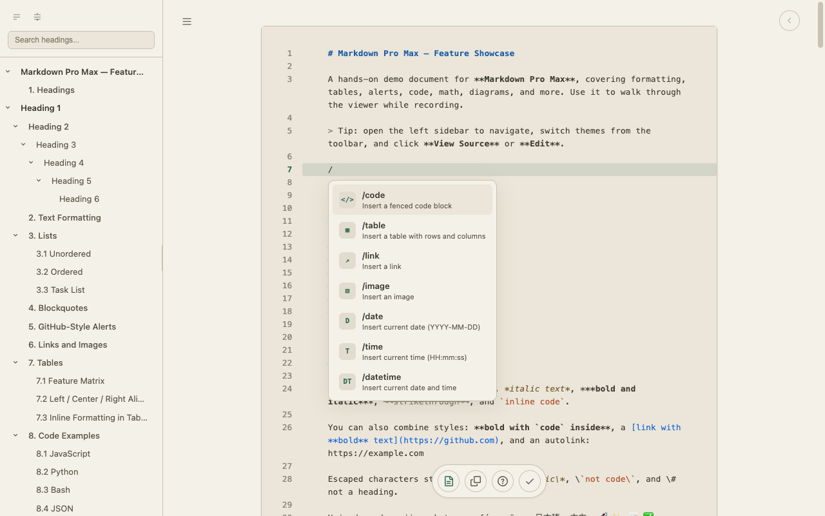Open help with the question mark icon
This screenshot has width=825, height=516.
(x=503, y=481)
